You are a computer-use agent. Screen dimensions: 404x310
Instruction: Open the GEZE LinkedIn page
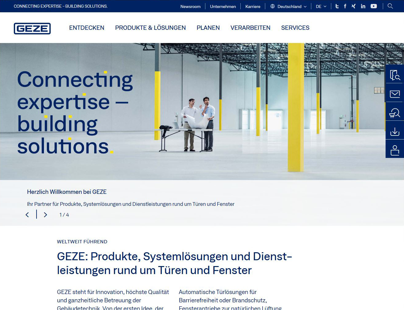point(363,6)
